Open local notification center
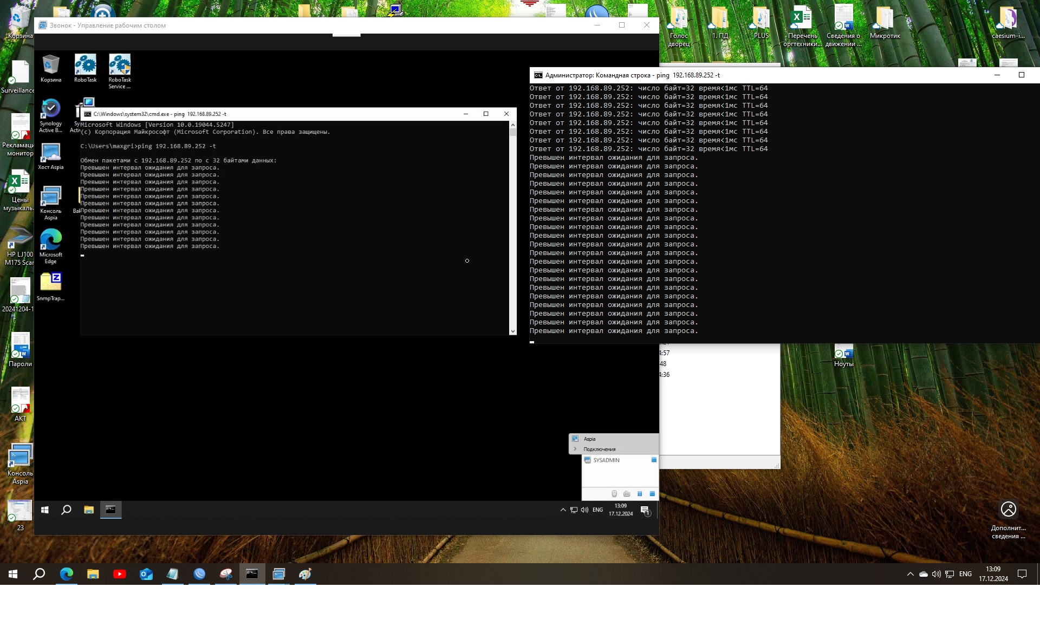The height and width of the screenshot is (626, 1040). 1022,574
